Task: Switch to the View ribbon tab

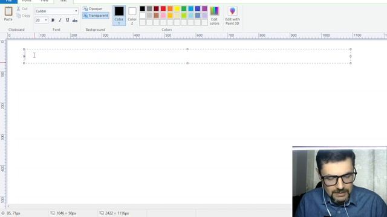Action: point(44,1)
